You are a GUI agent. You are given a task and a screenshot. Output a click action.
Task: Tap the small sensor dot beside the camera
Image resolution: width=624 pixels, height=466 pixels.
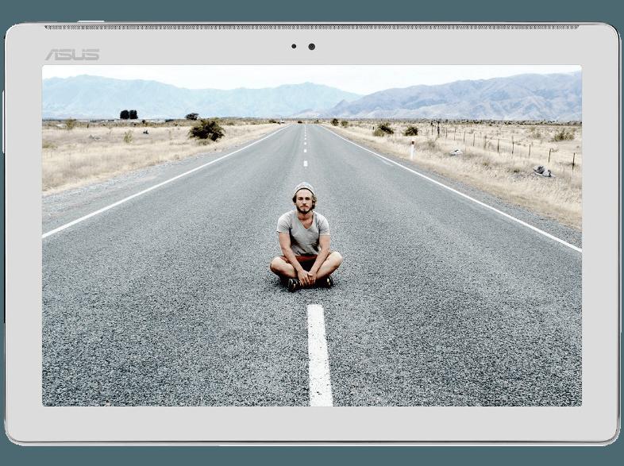click(294, 47)
